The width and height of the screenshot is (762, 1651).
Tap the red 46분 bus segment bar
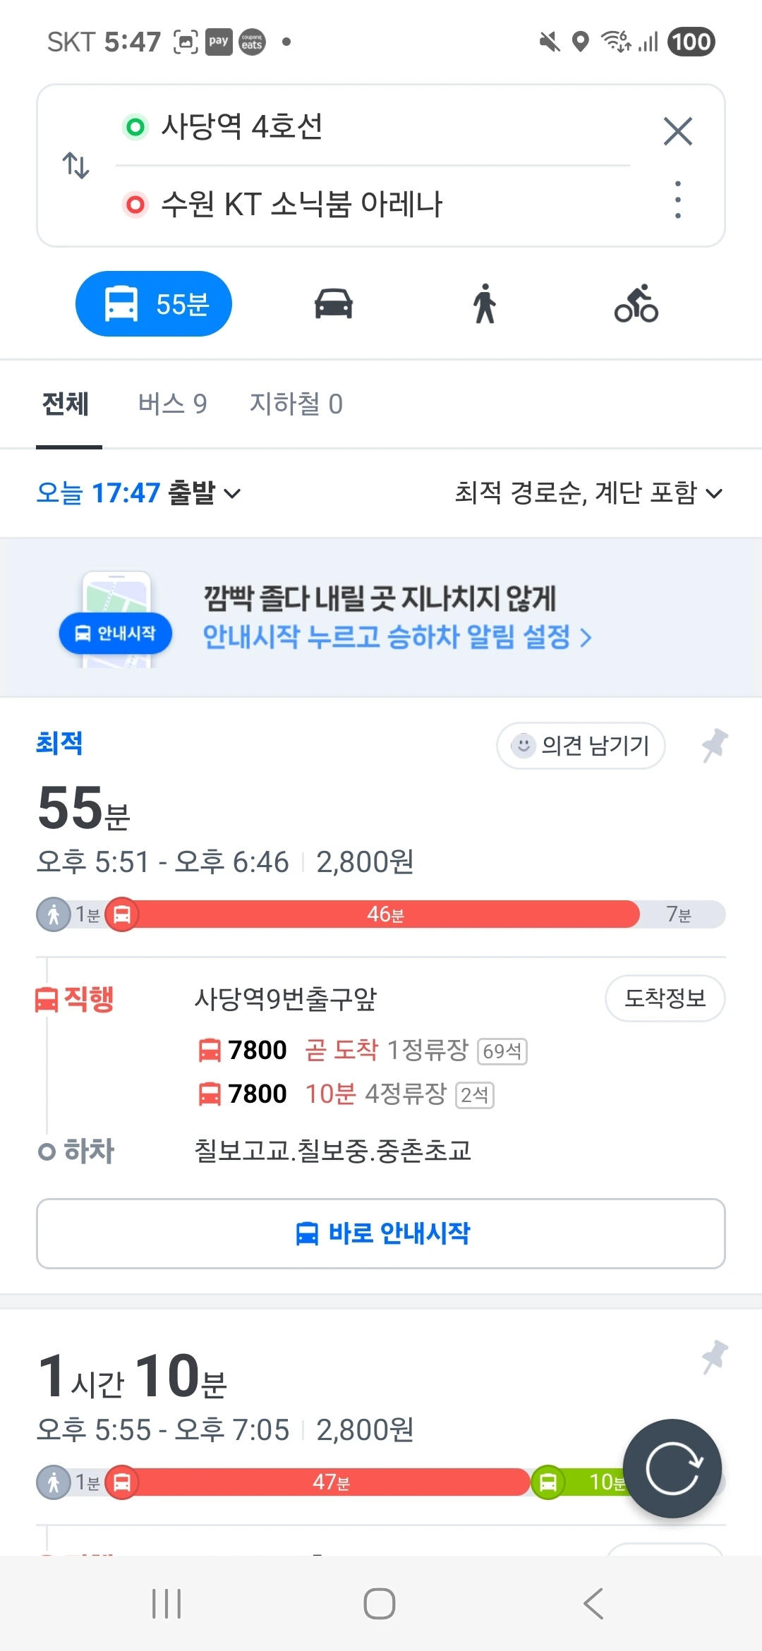pyautogui.click(x=385, y=914)
